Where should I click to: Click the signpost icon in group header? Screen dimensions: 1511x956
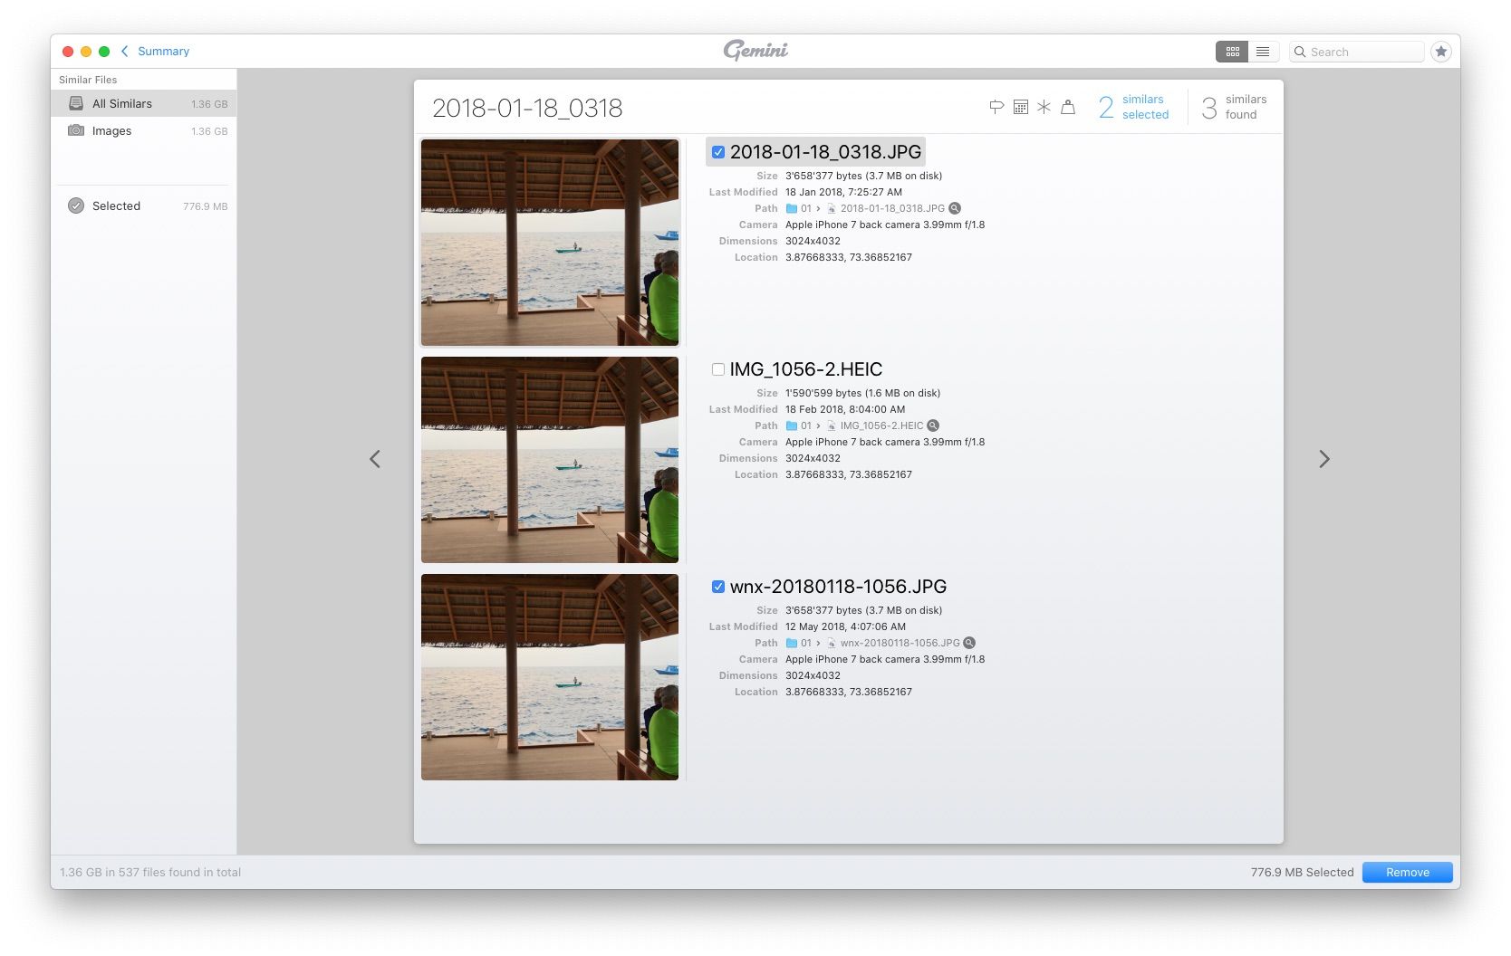(996, 107)
